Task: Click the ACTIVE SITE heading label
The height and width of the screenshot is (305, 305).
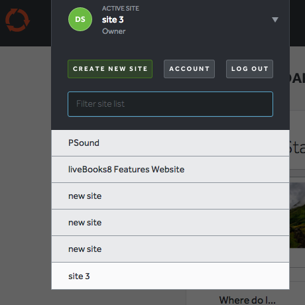Action: (121, 9)
